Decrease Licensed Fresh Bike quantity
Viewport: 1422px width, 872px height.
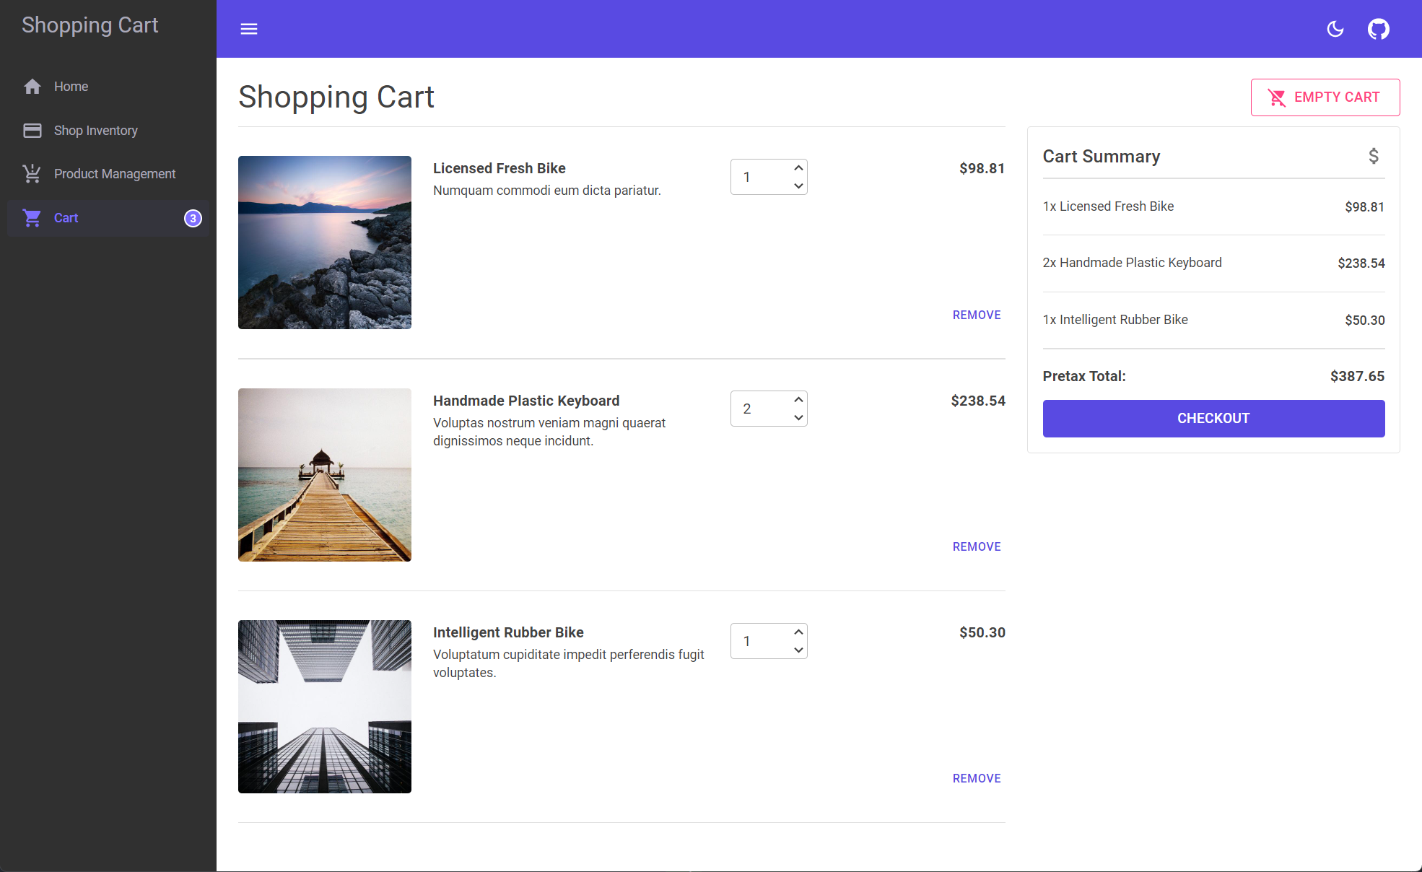tap(798, 186)
